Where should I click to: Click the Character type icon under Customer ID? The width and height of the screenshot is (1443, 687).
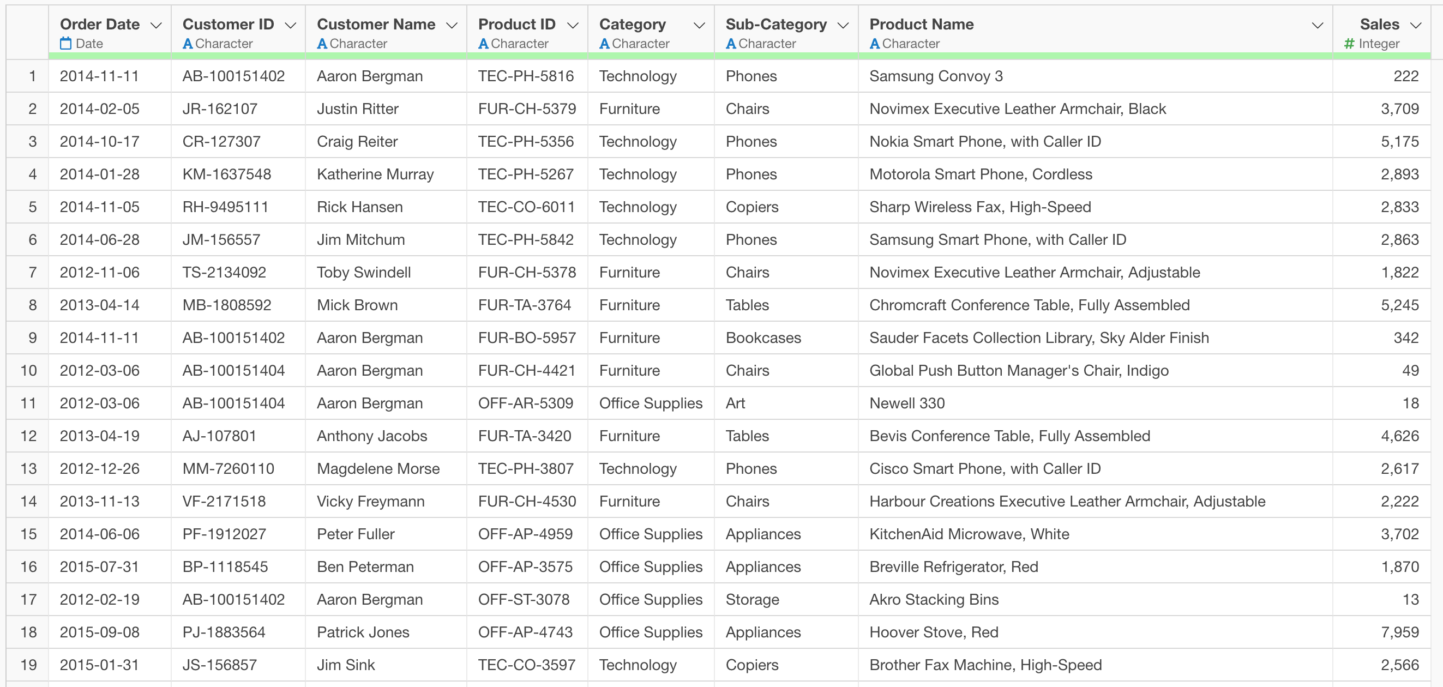(188, 43)
